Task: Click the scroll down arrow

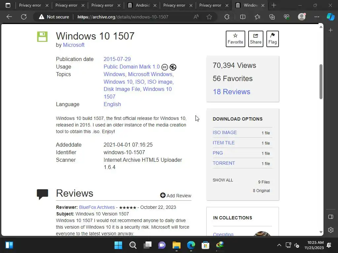Action: 321,232
